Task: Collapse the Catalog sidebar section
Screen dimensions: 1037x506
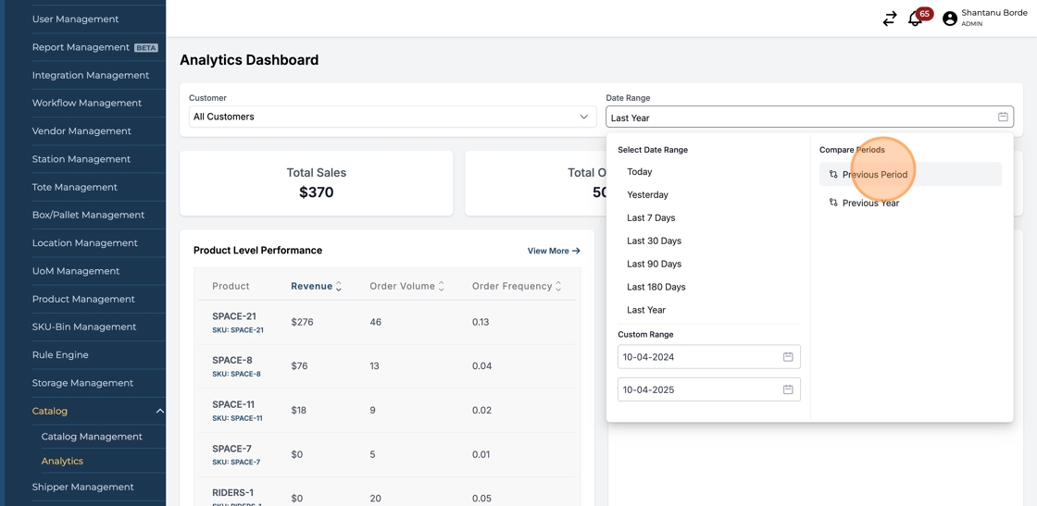Action: tap(159, 412)
